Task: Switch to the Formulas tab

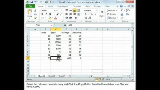Action: pyautogui.click(x=77, y=6)
